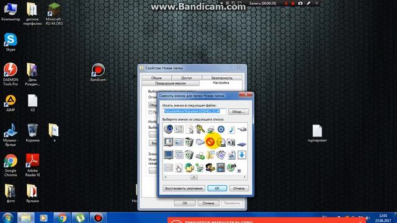Viewport: 397px width, 223px height.
Task: Click Отмена in change-icon dialog
Action: [239, 188]
